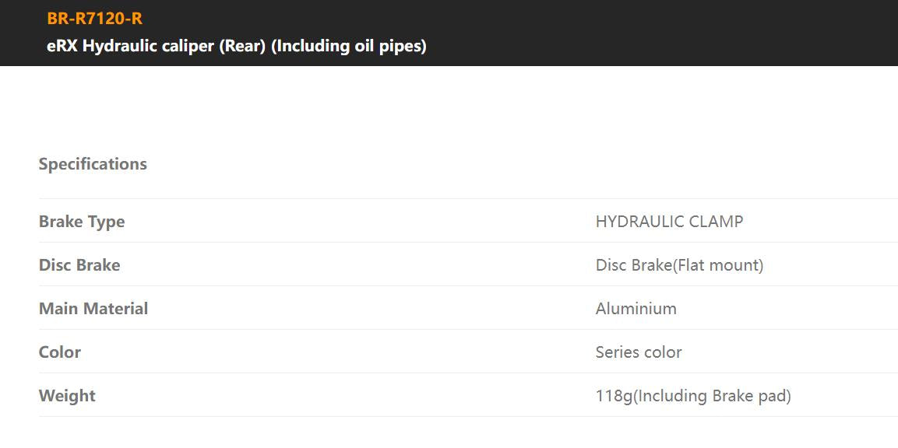Screen dimensions: 898x448
Task: Select the word Hydraulic in the product title
Action: [119, 46]
